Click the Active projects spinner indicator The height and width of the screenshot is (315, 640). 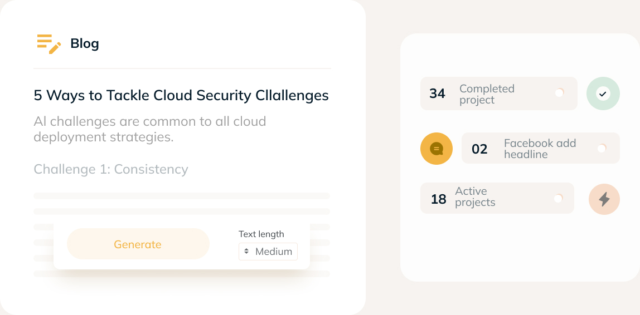point(558,198)
